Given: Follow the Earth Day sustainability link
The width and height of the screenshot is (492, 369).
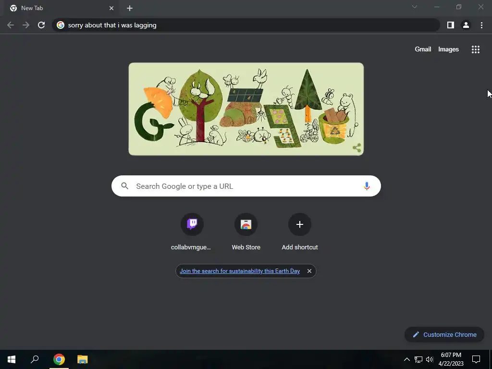Looking at the screenshot, I should tap(240, 271).
